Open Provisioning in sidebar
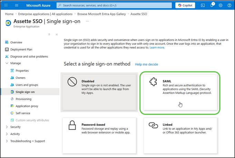This screenshot has width=235, height=158. 23,99
